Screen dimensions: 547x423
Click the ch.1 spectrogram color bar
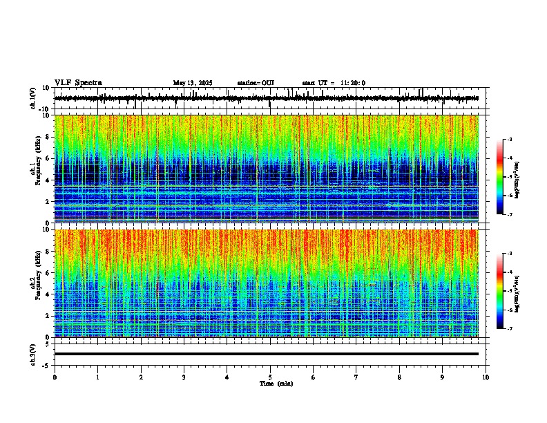pyautogui.click(x=499, y=177)
